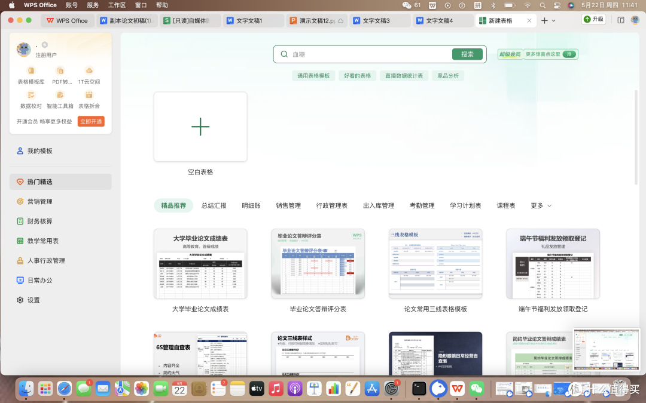Open Finder from the dock
Image resolution: width=646 pixels, height=403 pixels.
coord(26,388)
